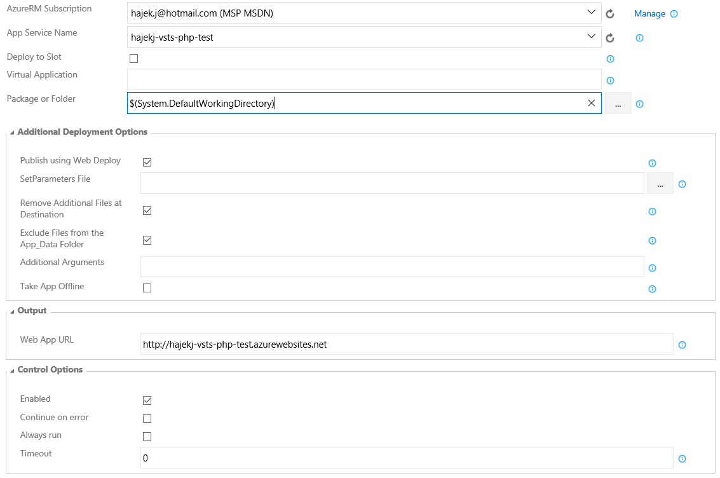Uncheck Publish using Web Deploy

click(147, 162)
